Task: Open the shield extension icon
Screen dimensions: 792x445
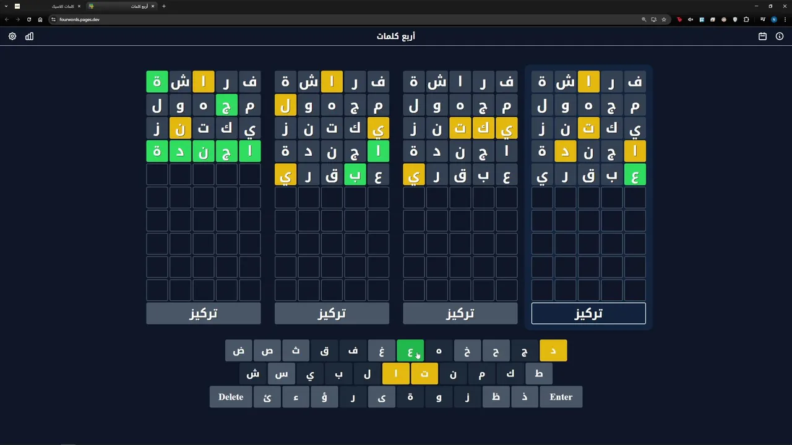Action: pyautogui.click(x=735, y=19)
